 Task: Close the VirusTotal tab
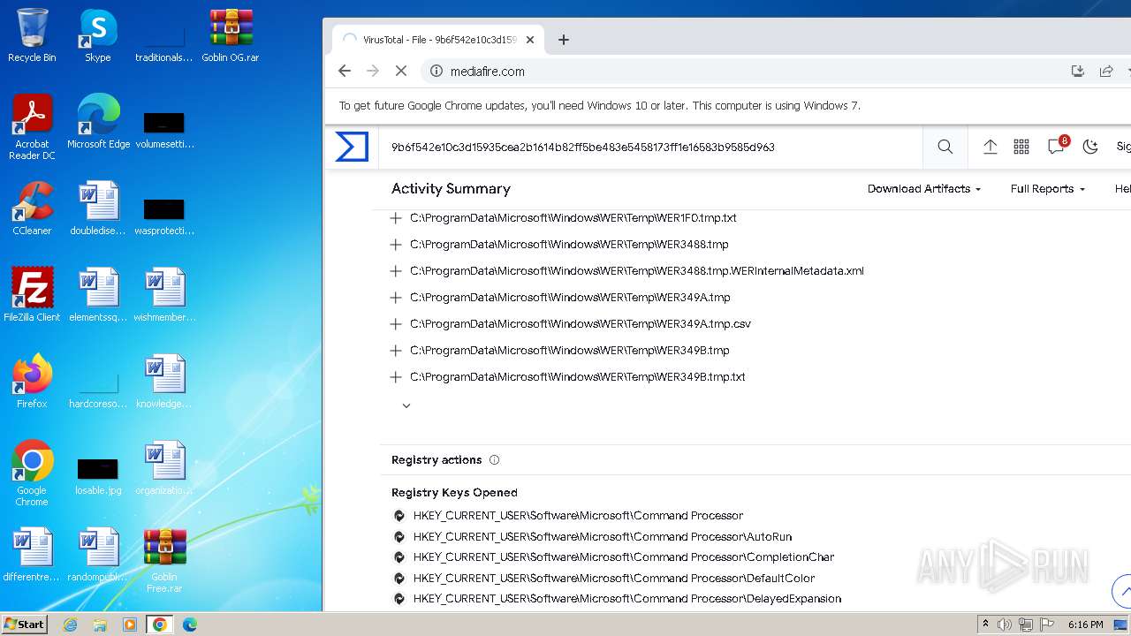530,40
